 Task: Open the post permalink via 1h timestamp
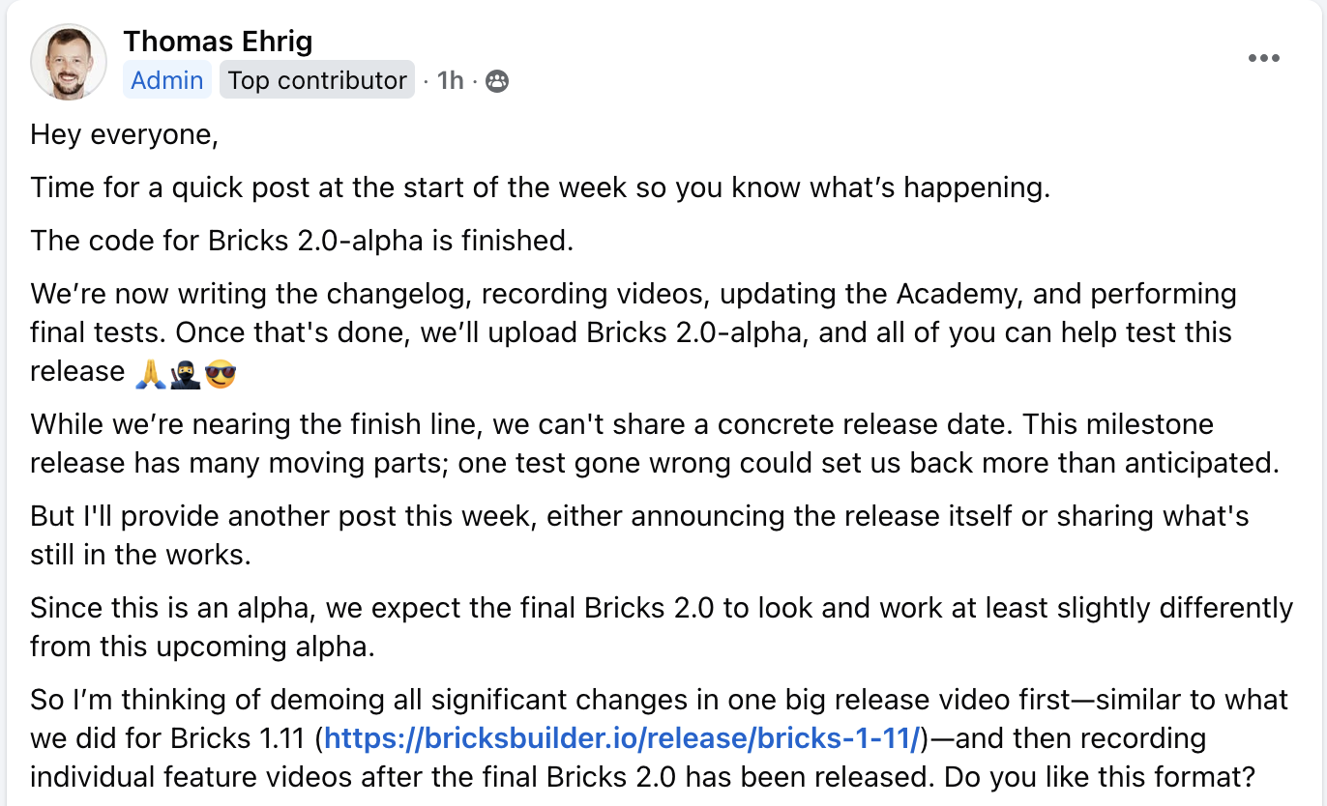451,81
